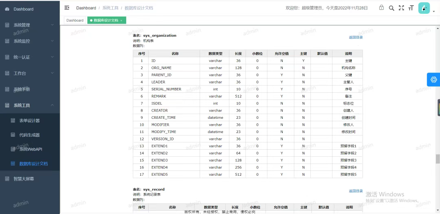Click the 工作台 grid icon
The image size is (440, 214).
7,73
